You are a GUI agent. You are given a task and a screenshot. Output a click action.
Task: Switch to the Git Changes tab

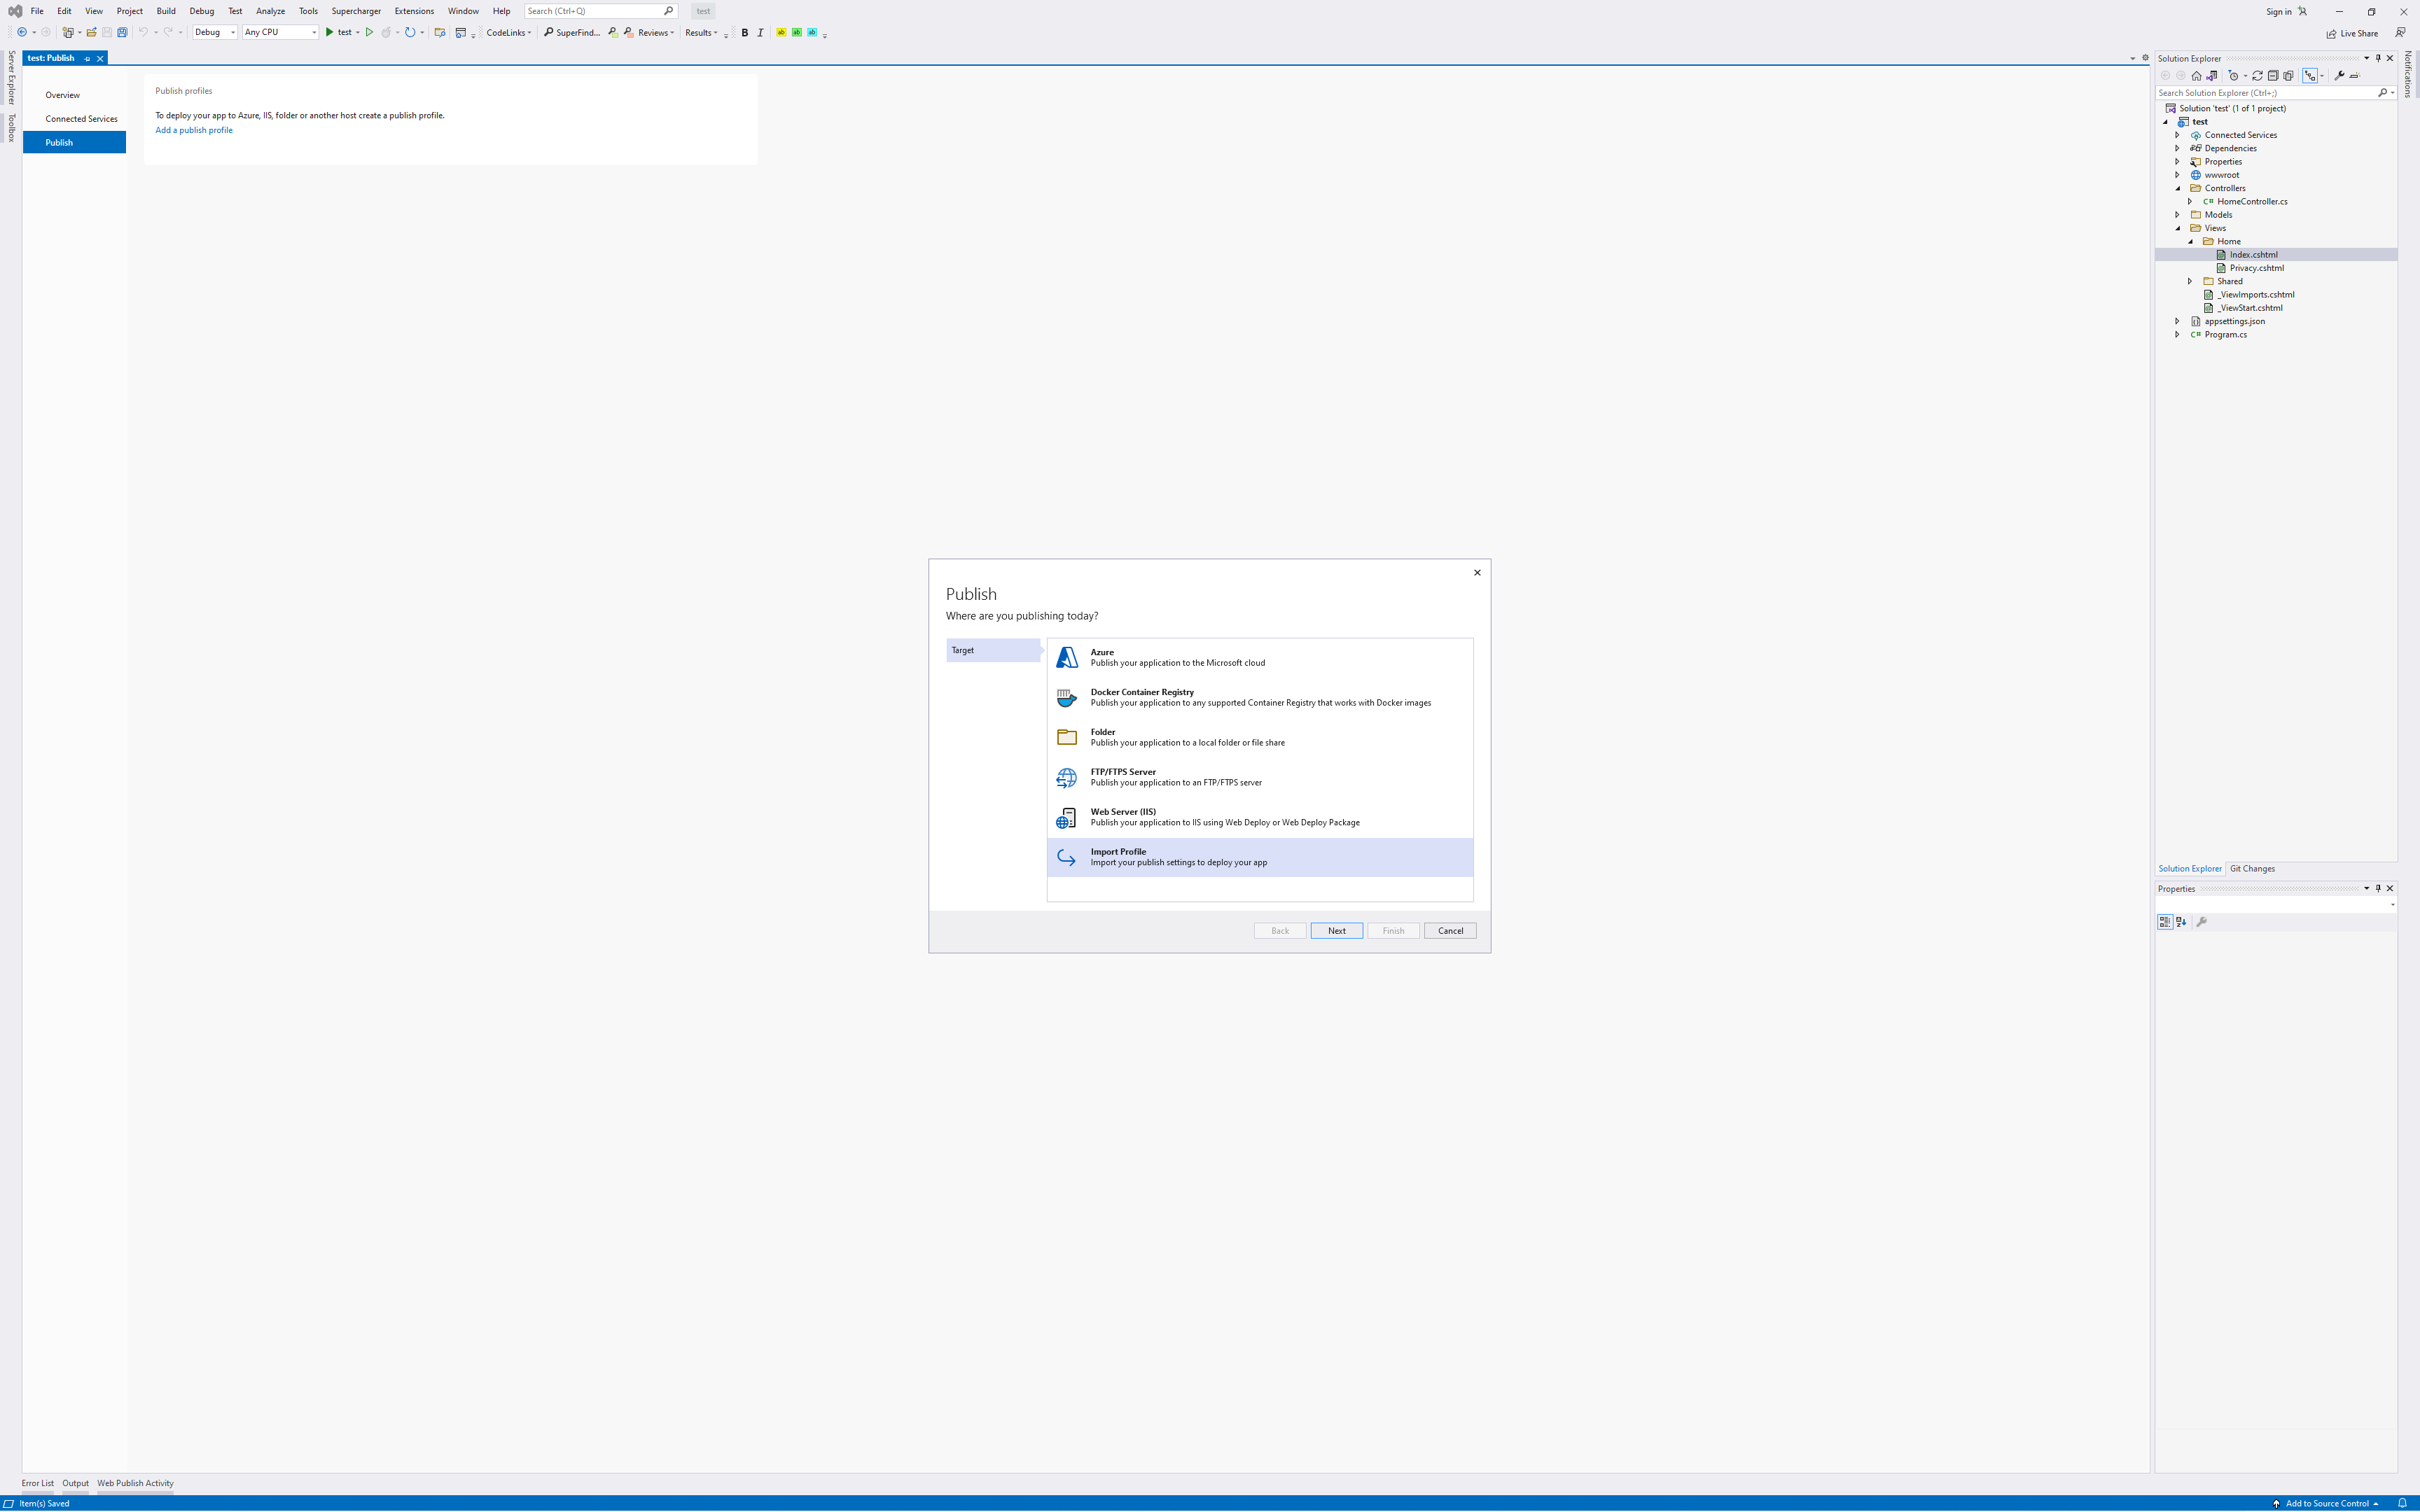pos(2252,869)
